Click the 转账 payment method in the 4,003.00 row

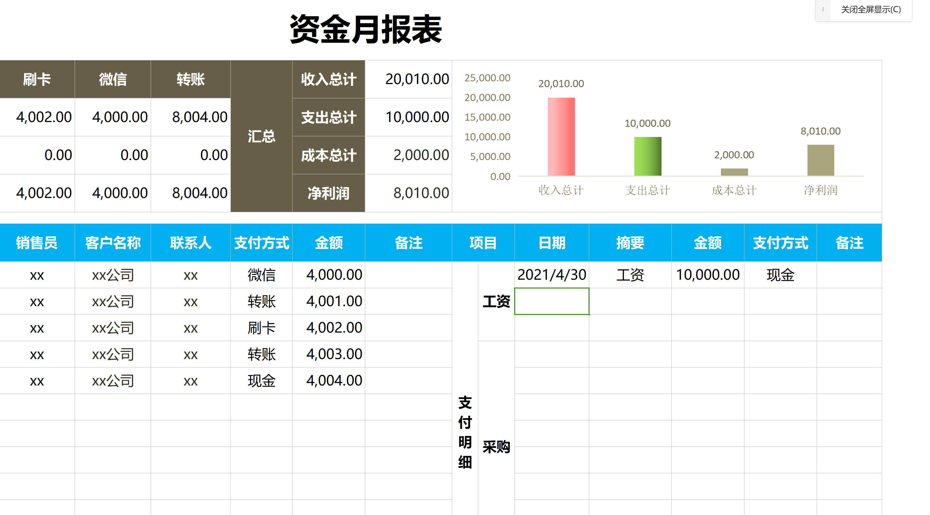point(261,354)
